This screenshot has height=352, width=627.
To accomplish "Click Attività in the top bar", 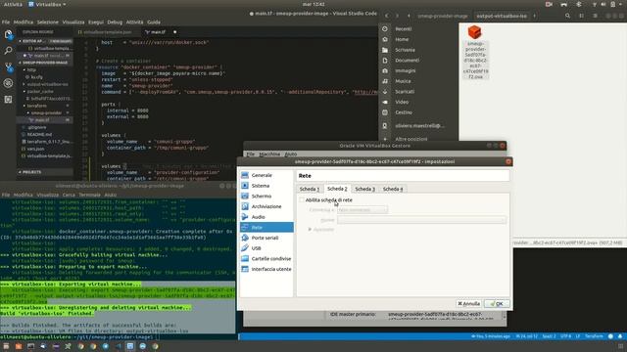I will point(13,4).
